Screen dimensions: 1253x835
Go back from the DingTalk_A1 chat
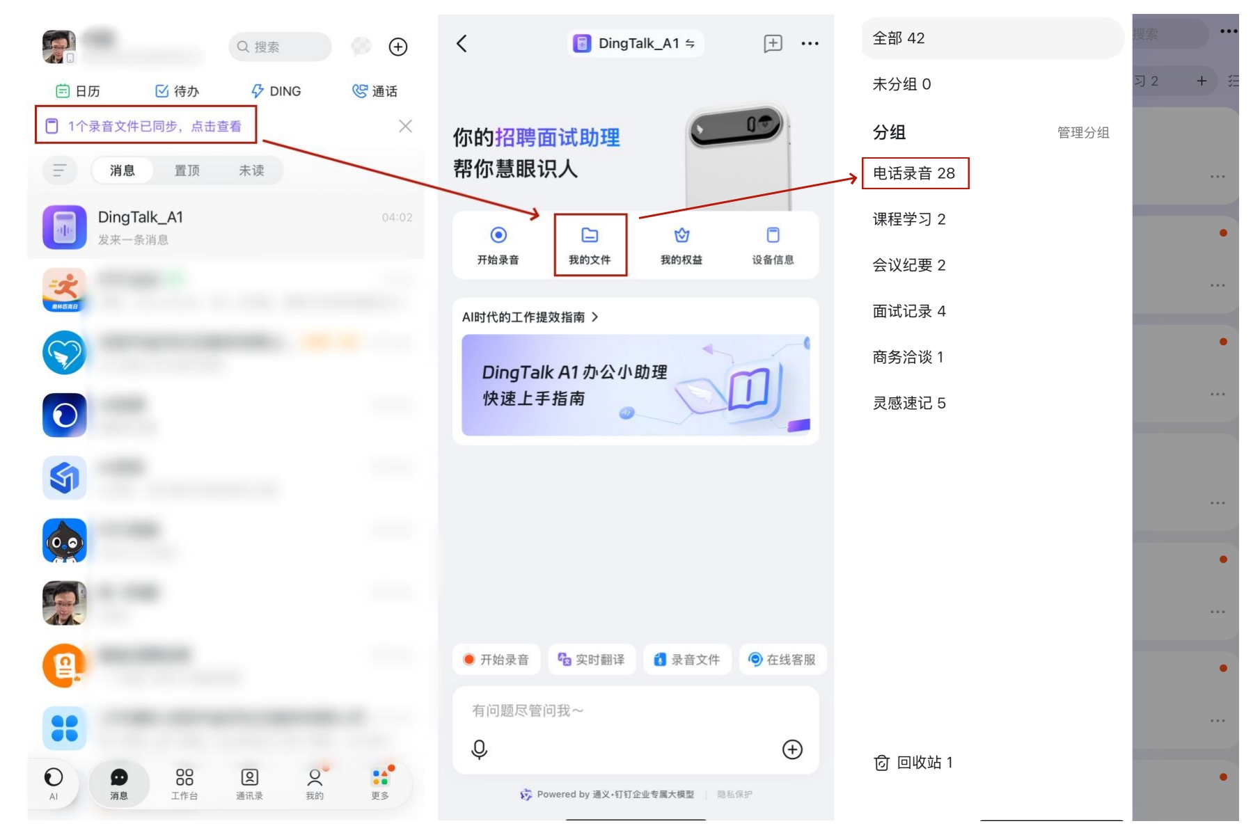[462, 44]
